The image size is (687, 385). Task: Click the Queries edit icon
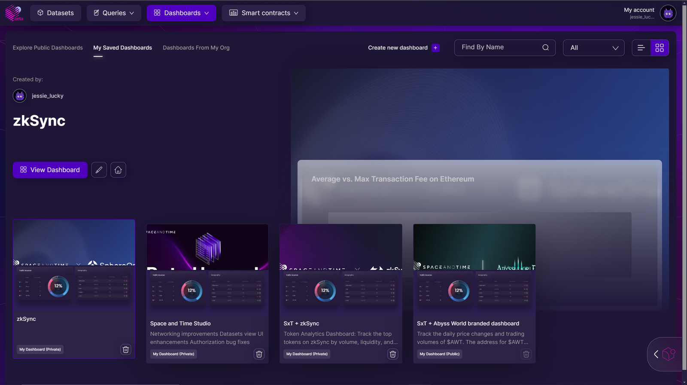[97, 13]
